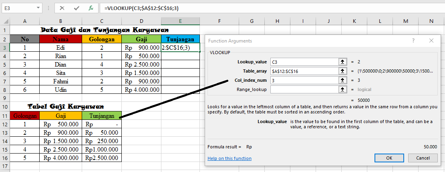
Task: Select allowance cell Rp2.500.000
Action: [x=102, y=158]
